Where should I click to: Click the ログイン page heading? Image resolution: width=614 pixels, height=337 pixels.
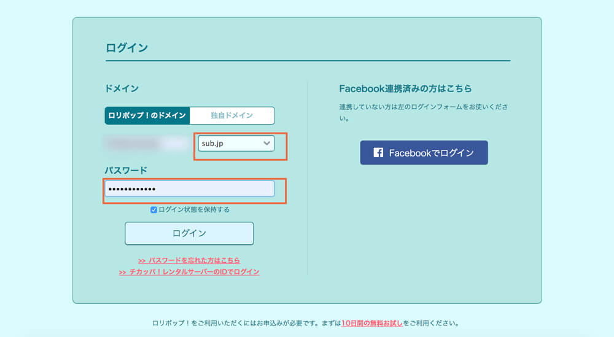coord(127,48)
